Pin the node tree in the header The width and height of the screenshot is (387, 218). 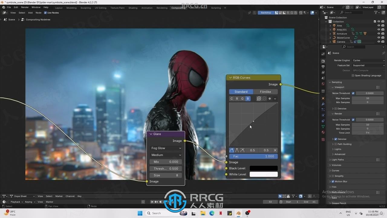(x=249, y=13)
